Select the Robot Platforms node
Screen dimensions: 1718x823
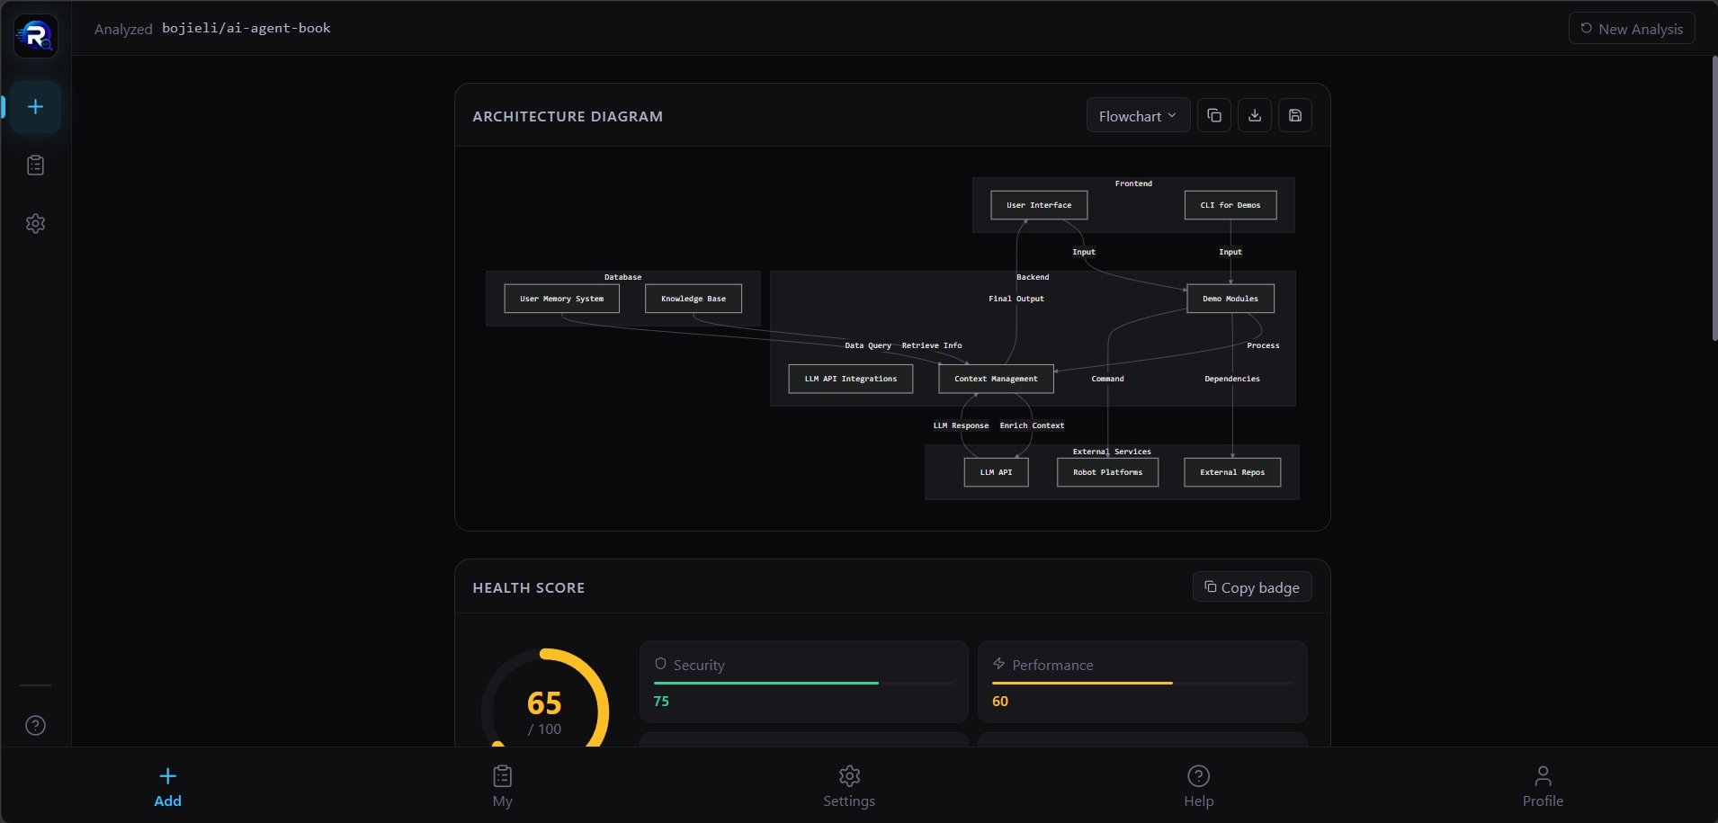pyautogui.click(x=1107, y=472)
